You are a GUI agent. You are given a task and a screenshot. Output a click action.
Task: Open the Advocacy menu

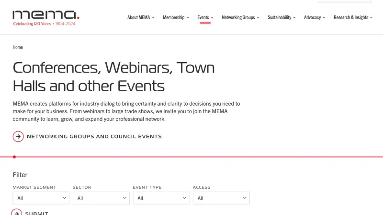(x=315, y=17)
